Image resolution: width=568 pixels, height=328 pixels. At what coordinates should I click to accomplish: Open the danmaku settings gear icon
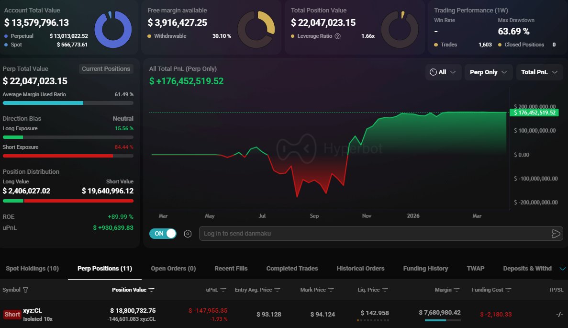187,234
